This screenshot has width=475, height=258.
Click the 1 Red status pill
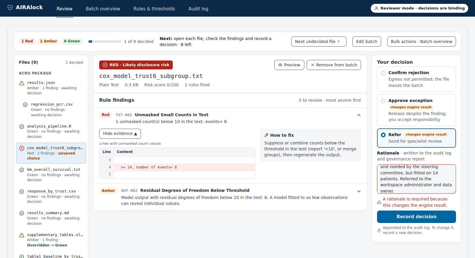(x=27, y=41)
